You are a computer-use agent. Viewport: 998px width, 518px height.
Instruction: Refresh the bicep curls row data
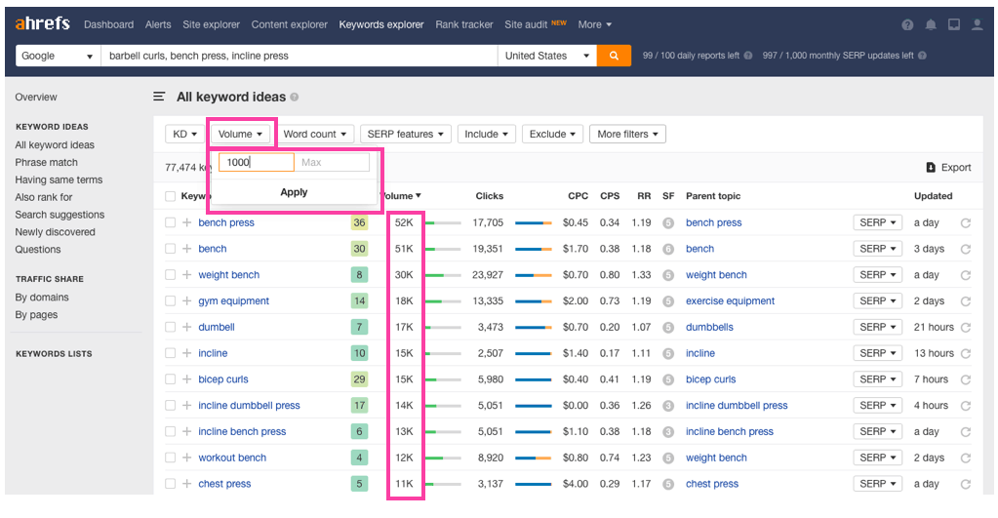tap(966, 379)
